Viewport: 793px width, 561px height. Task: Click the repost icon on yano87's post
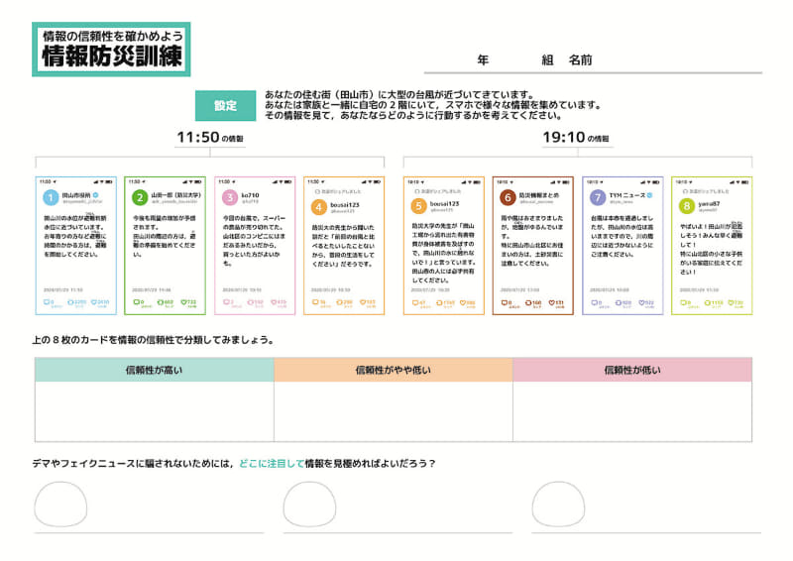708,302
